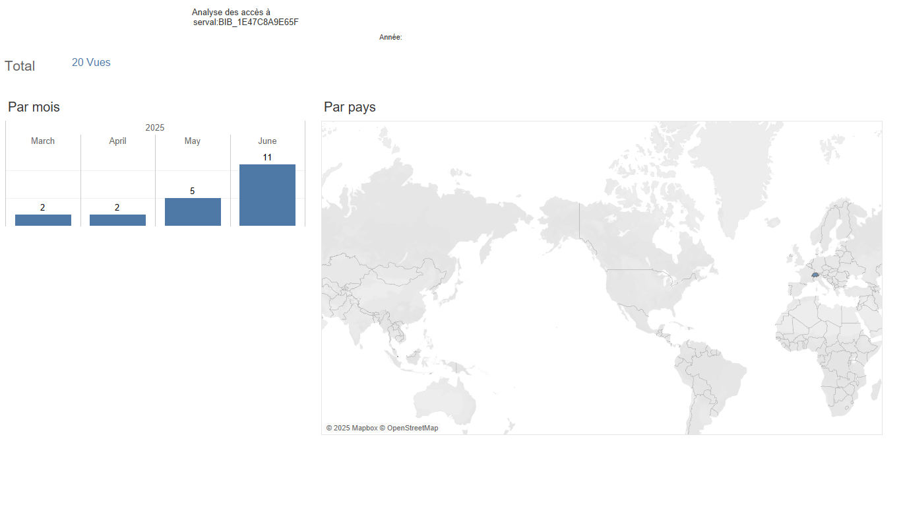Open the Mapbox attribution link
The width and height of the screenshot is (901, 507).
(x=352, y=428)
